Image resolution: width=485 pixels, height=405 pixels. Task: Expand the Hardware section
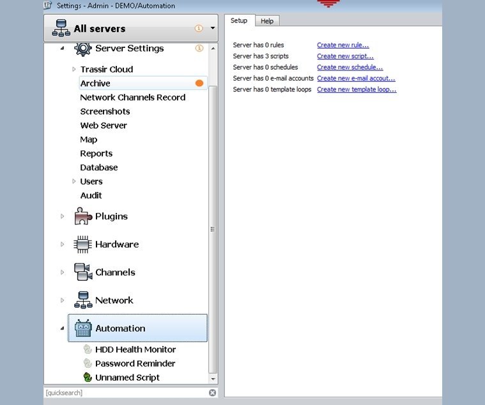coord(62,244)
